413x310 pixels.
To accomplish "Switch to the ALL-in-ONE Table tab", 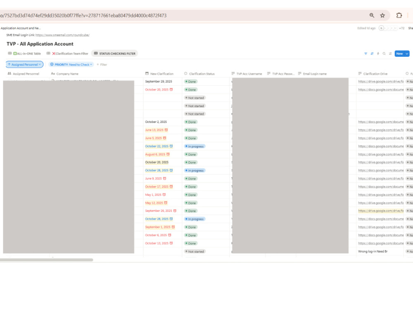I will click(24, 53).
